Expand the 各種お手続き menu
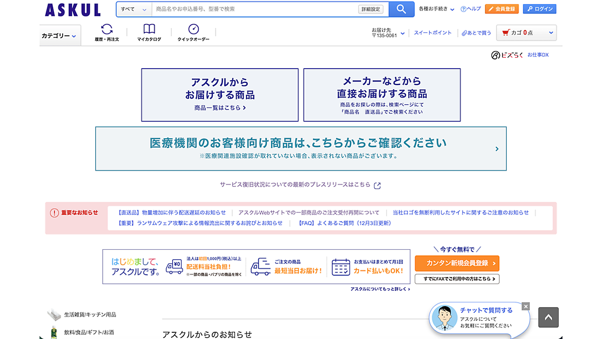602x339 pixels. (x=437, y=9)
